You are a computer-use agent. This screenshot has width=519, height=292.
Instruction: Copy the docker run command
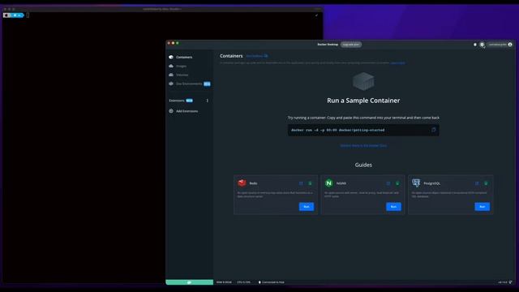pyautogui.click(x=434, y=130)
